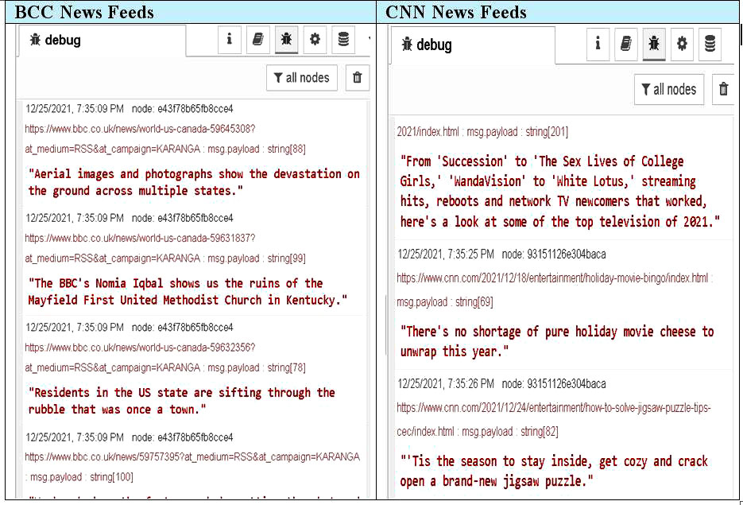Switch to the debug tab in CNN panel
The width and height of the screenshot is (743, 505).
tap(473, 45)
